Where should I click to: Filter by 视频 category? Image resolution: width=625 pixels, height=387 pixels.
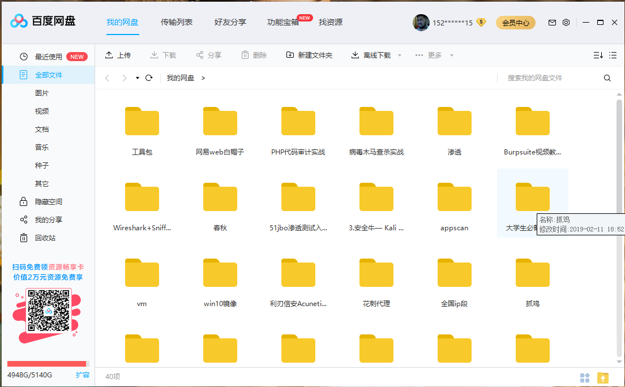pos(42,111)
